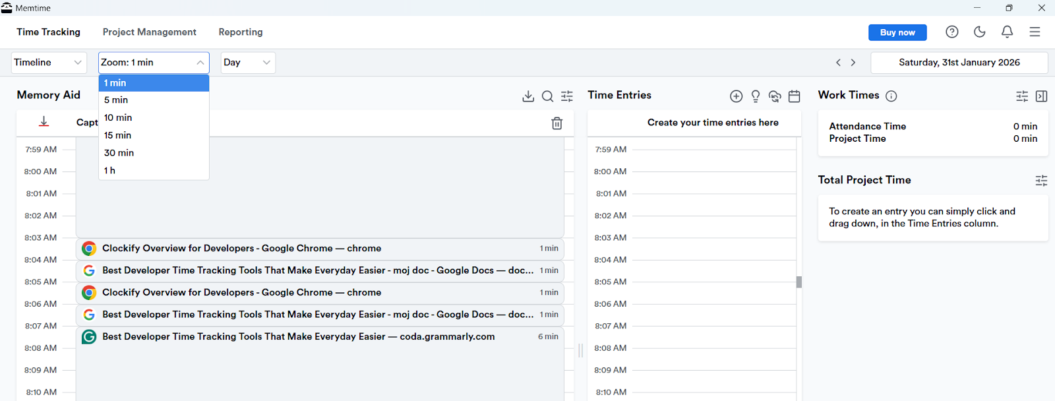The height and width of the screenshot is (401, 1055).
Task: Collapse the Work Times side panel
Action: pos(1042,96)
